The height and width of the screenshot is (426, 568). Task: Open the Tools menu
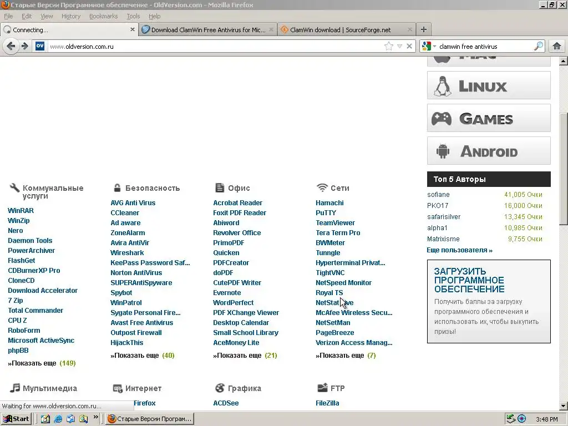click(133, 16)
